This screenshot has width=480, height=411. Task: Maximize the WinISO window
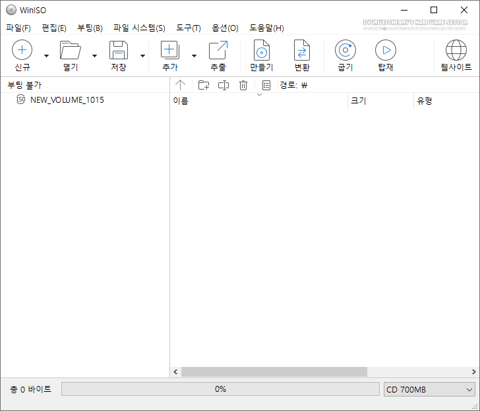434,10
